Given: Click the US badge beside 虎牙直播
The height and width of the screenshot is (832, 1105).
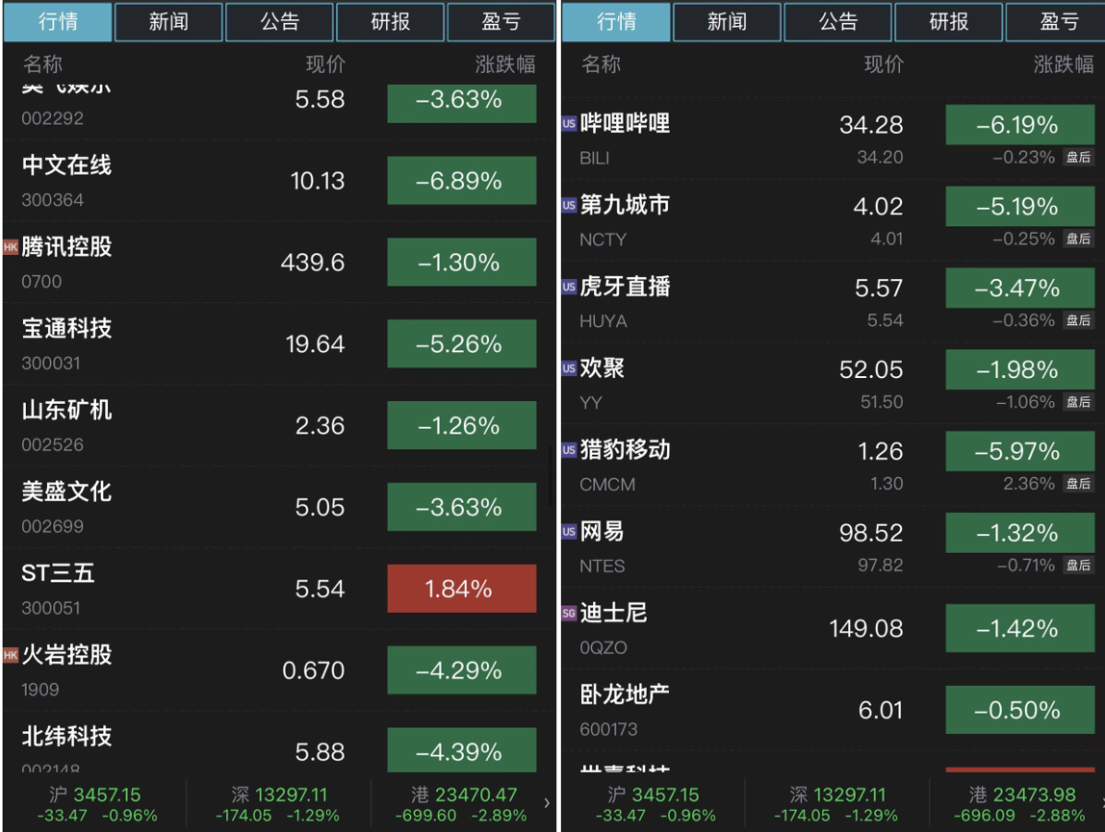Looking at the screenshot, I should click(569, 287).
